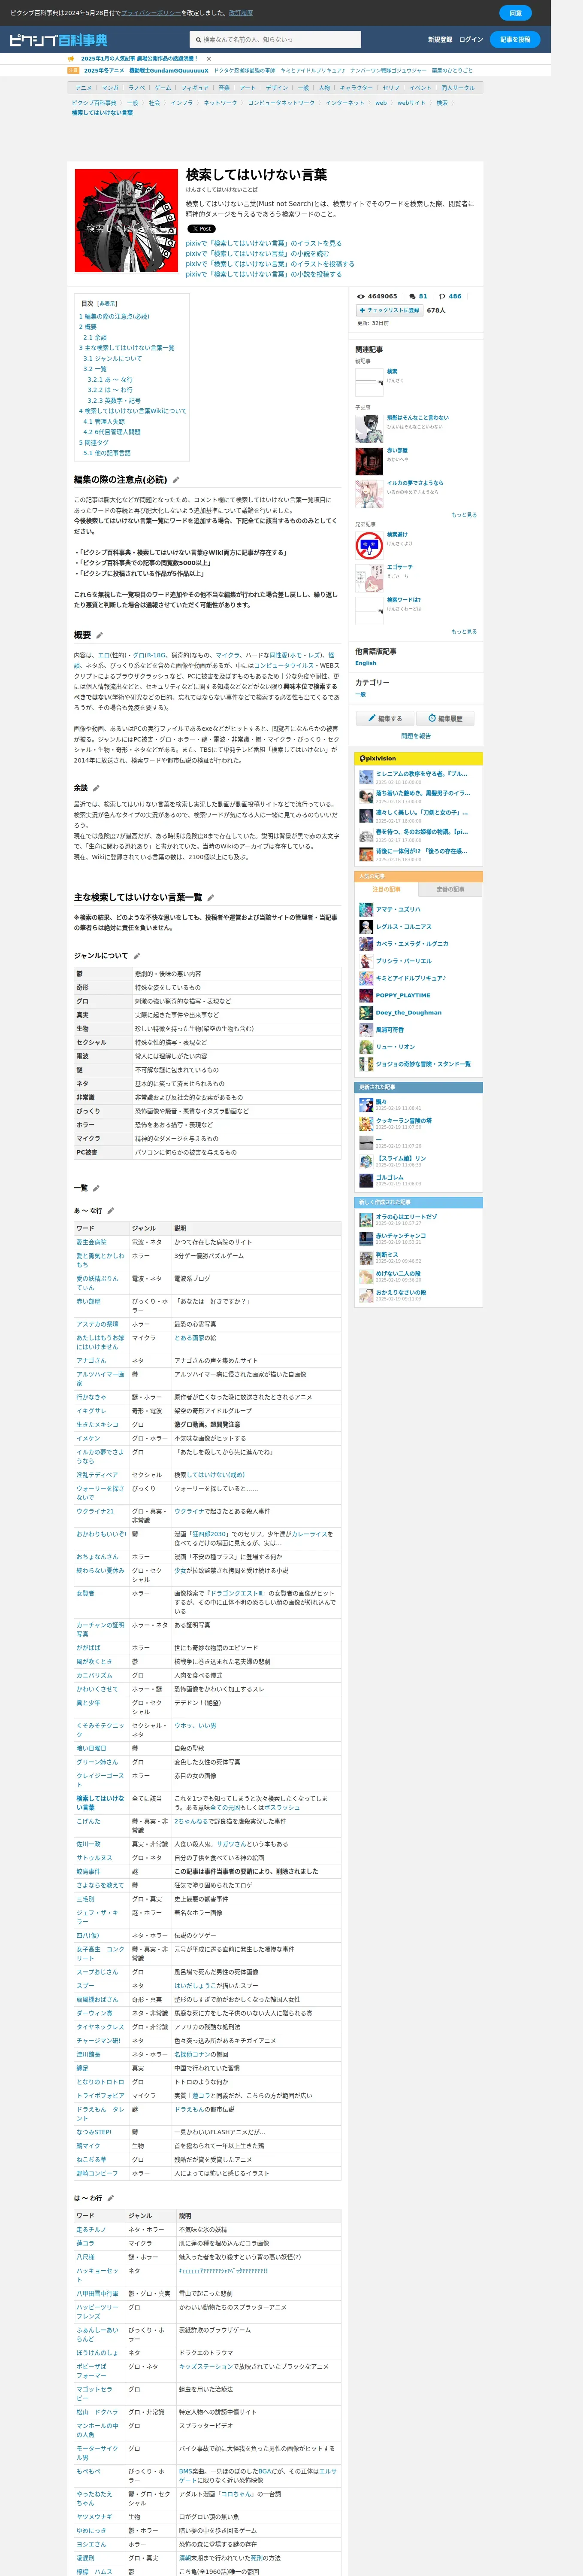Click the プライバシーポリシー link in notice bar

click(151, 13)
